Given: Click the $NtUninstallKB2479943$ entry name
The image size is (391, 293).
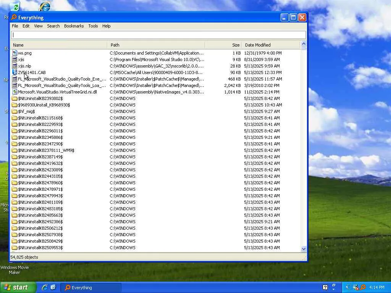Looking at the screenshot, I should (x=40, y=196).
